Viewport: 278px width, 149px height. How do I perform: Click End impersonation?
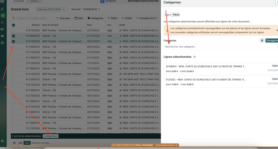pos(167,145)
